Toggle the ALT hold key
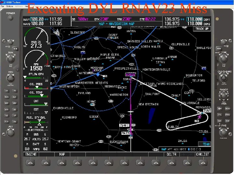The height and width of the screenshot is (175, 234). coord(15,97)
